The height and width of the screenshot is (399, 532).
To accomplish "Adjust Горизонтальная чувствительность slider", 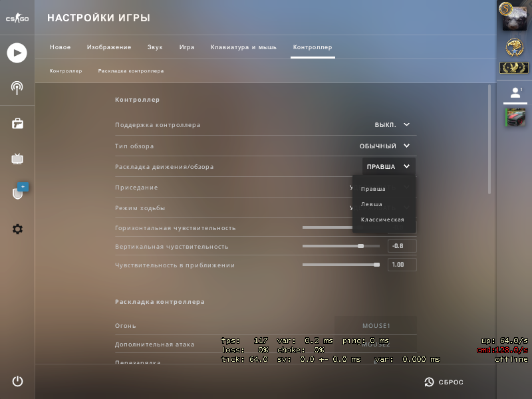I will 327,227.
